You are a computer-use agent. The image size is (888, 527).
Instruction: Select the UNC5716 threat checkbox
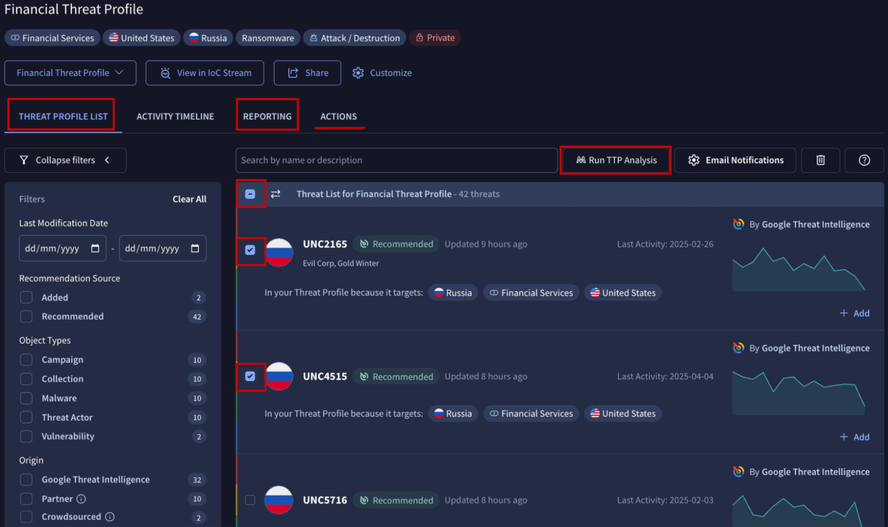(250, 500)
